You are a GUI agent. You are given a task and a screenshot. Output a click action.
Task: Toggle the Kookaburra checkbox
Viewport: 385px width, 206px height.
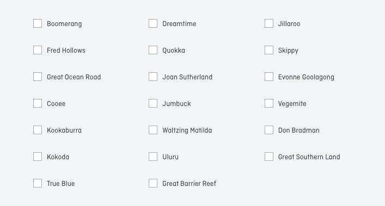tap(38, 130)
